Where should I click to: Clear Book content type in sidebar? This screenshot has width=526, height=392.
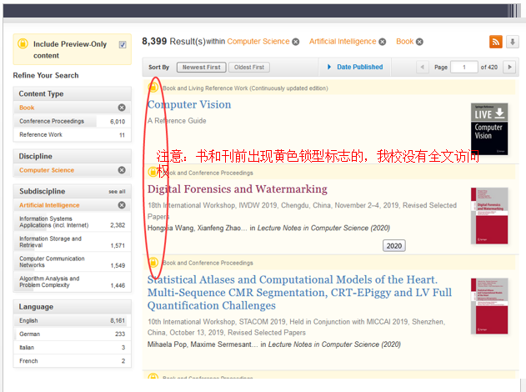(x=122, y=108)
